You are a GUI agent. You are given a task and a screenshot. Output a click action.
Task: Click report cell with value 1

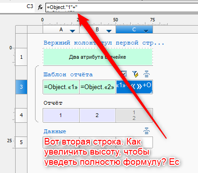pyautogui.click(x=61, y=115)
